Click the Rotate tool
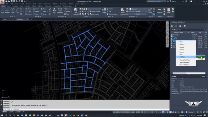The height and width of the screenshot is (117, 208). click(36, 9)
